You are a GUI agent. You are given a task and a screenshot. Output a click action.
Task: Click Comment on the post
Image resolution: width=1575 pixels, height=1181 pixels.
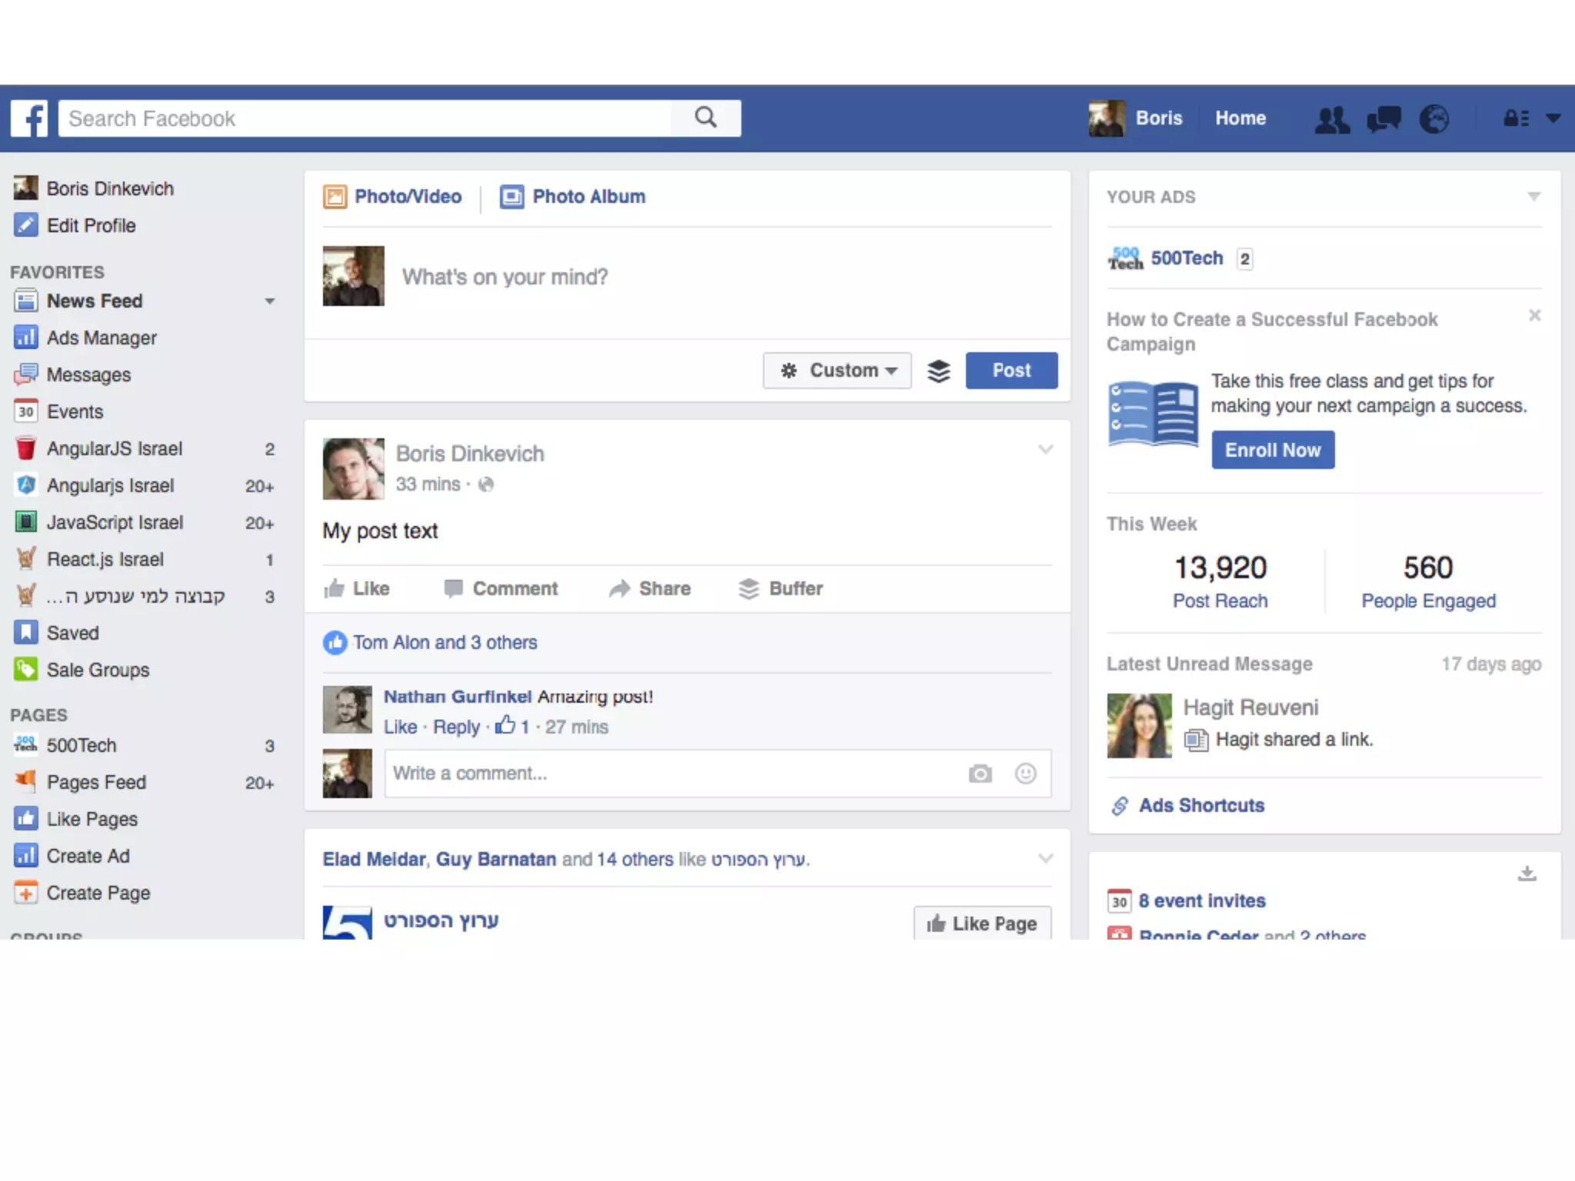(x=501, y=589)
